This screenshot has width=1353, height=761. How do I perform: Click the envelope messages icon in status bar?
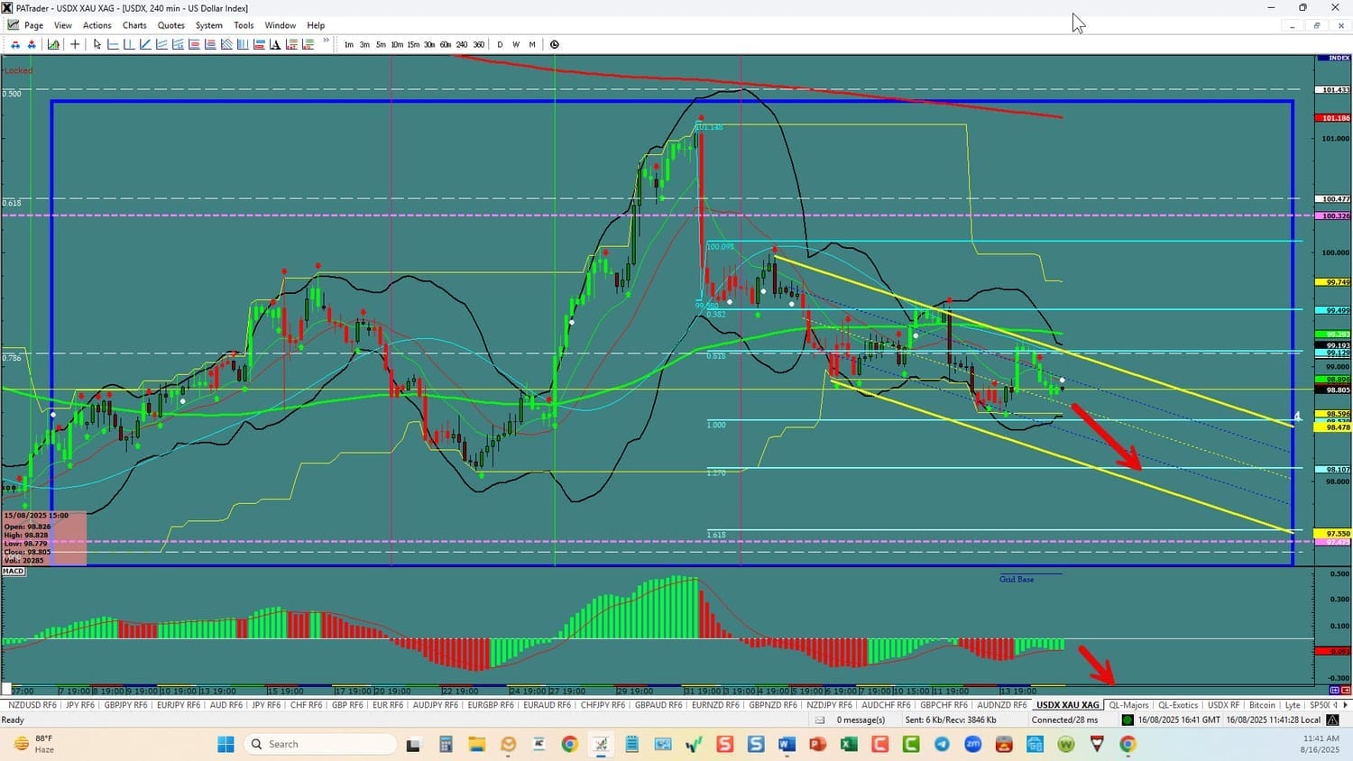pyautogui.click(x=820, y=720)
